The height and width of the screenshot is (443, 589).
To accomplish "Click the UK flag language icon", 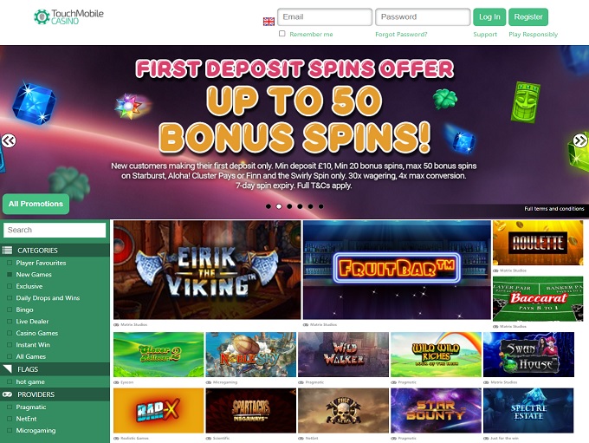I will click(269, 22).
